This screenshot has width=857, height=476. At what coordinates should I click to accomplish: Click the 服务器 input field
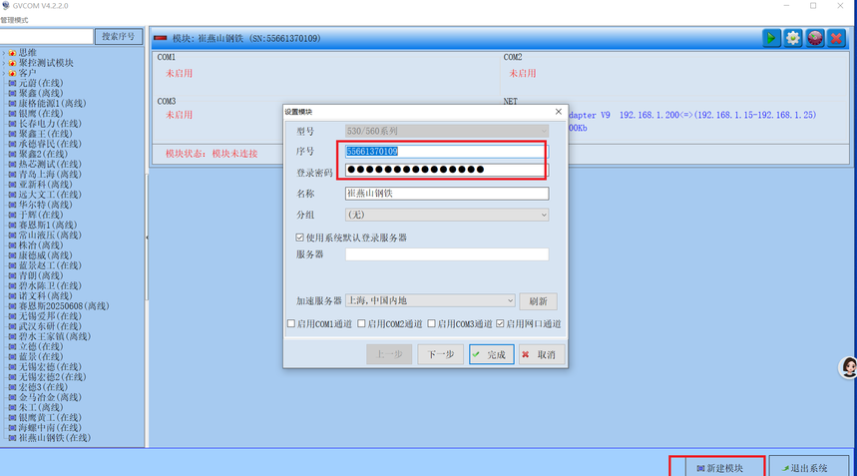pos(447,254)
